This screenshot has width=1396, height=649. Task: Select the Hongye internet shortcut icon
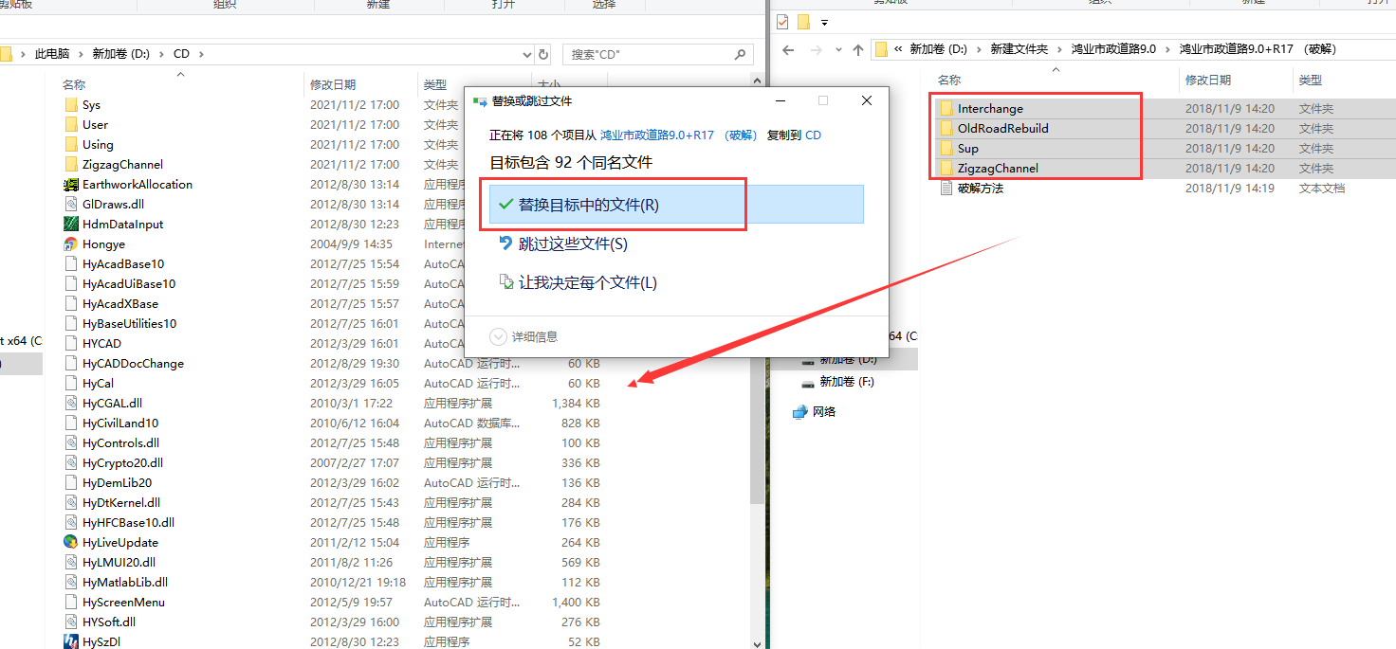tap(71, 244)
